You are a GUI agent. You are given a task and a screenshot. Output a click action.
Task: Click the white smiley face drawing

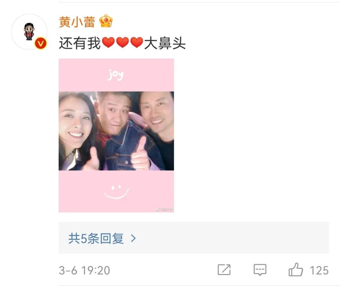pos(116,192)
